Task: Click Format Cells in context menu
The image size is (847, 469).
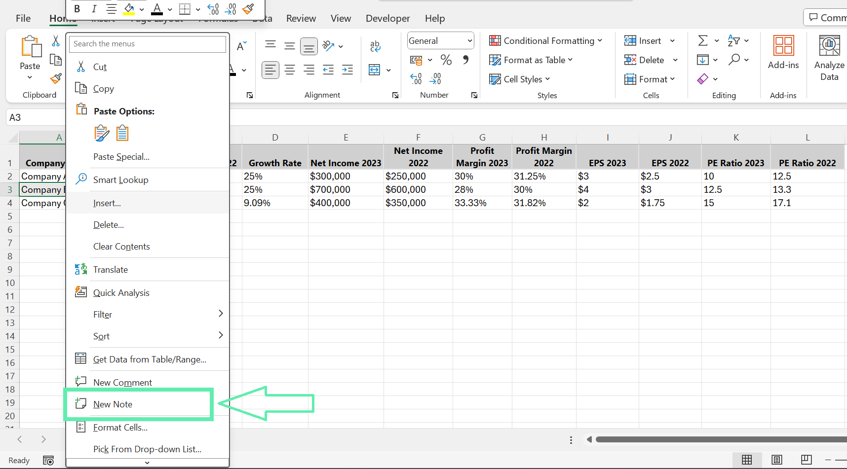Action: pos(148,427)
